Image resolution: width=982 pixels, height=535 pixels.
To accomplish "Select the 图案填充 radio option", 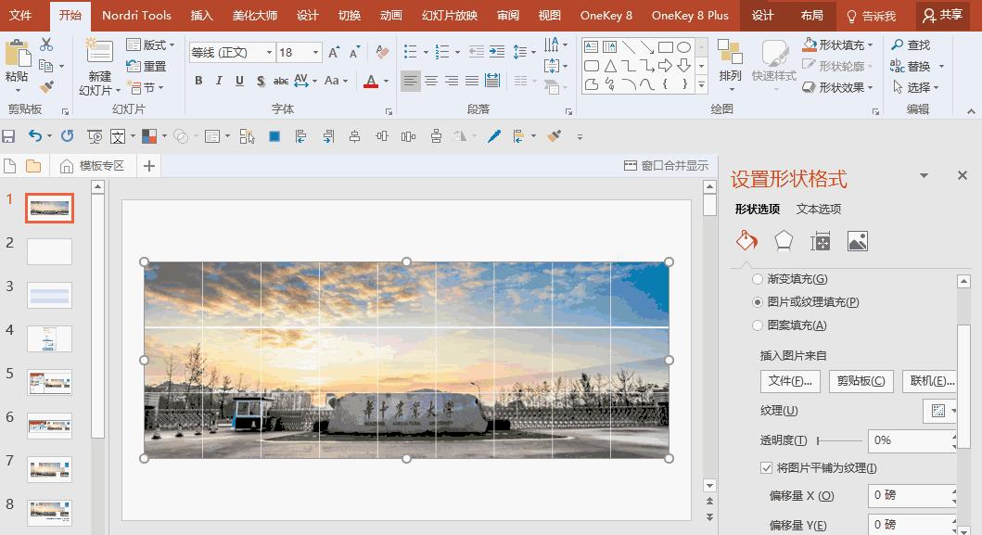I will tap(758, 325).
